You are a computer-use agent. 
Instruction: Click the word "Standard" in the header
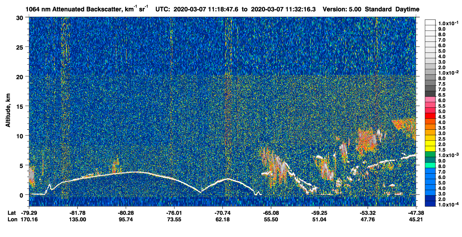pos(378,9)
